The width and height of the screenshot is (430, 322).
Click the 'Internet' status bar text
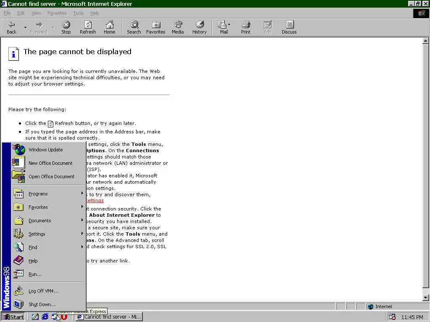pyautogui.click(x=384, y=306)
